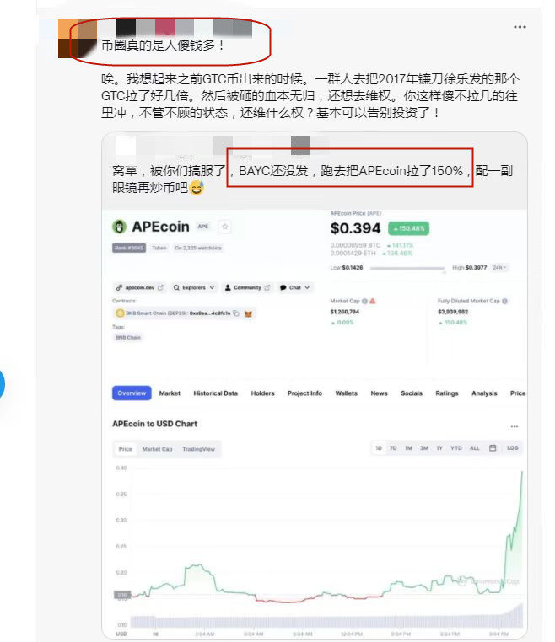555x642 pixels.
Task: Star APEcoin to add to watchlist
Action: coord(225,227)
